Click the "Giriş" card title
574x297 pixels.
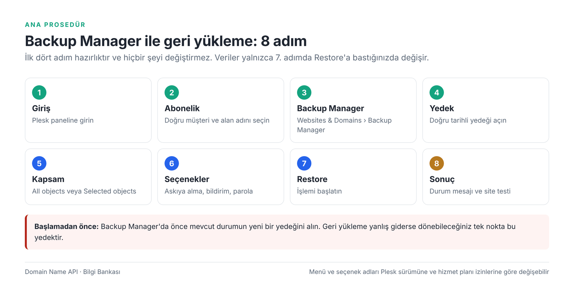click(x=41, y=108)
